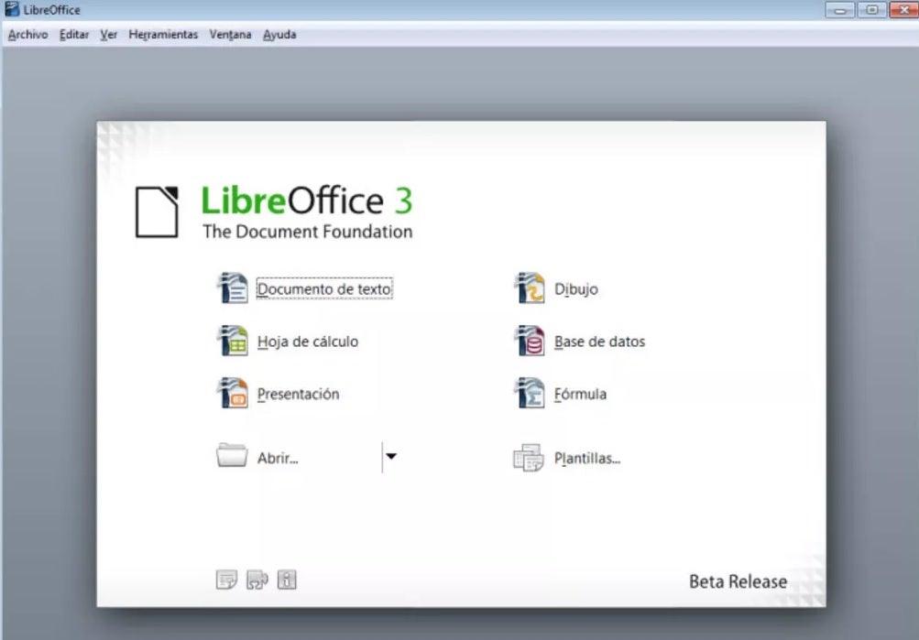Viewport: 919px width, 640px height.
Task: Click the note-page icon at bottom left
Action: tap(226, 580)
